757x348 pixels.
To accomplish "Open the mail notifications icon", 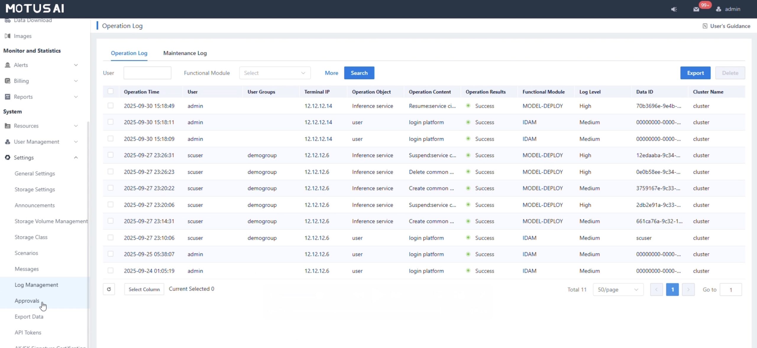I will pos(696,9).
